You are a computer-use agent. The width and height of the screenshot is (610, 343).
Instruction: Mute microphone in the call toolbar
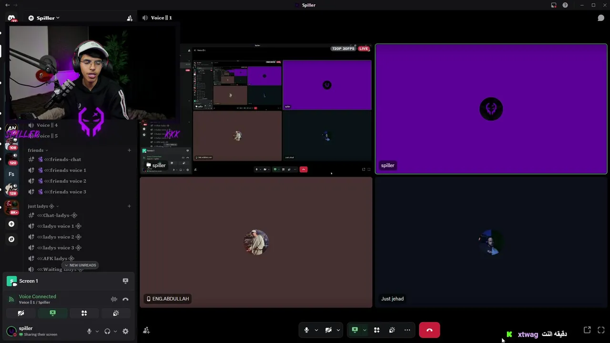[306, 330]
